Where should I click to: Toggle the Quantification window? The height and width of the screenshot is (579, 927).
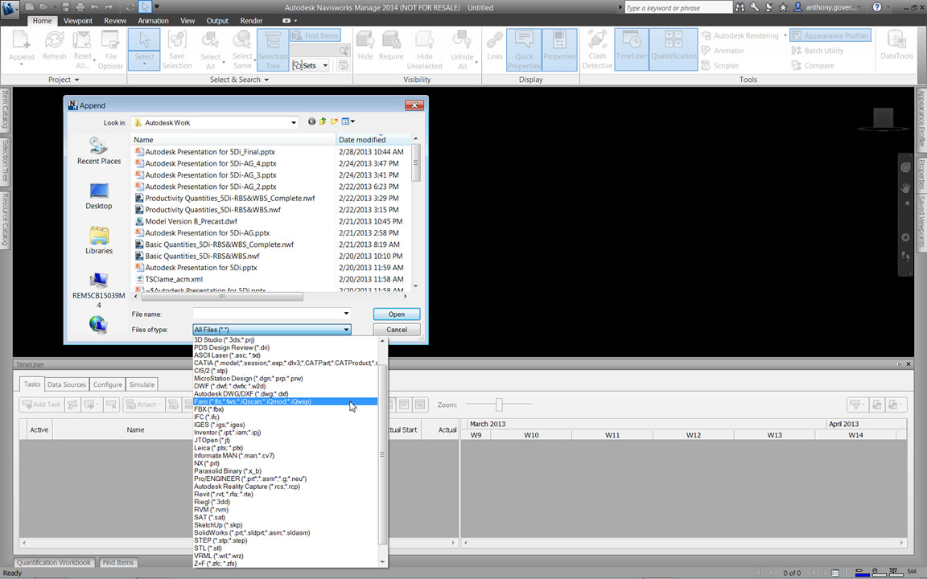(x=674, y=50)
